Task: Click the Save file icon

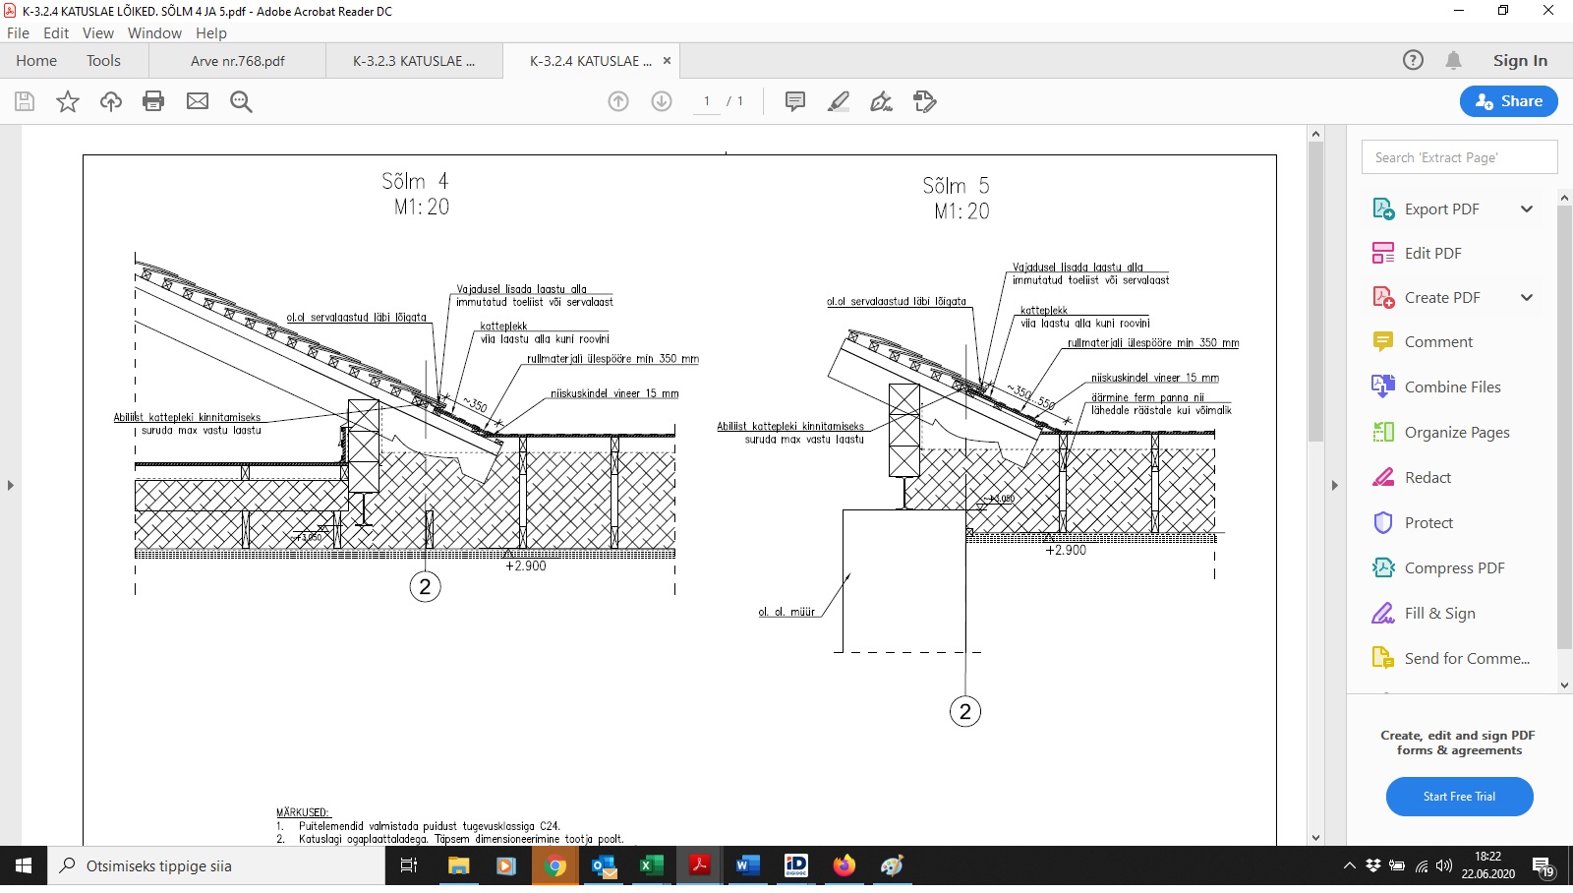Action: tap(25, 101)
